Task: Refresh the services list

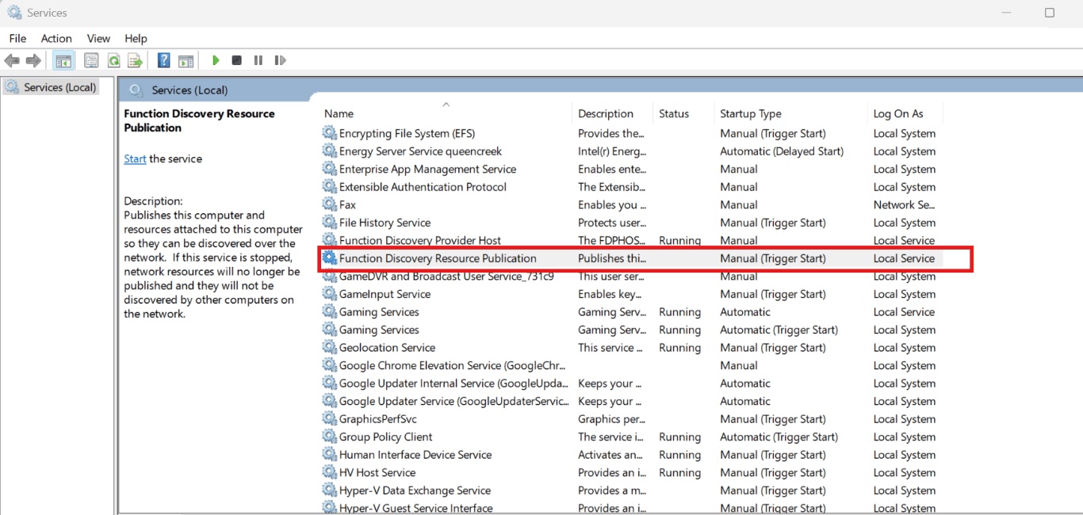Action: [x=113, y=60]
